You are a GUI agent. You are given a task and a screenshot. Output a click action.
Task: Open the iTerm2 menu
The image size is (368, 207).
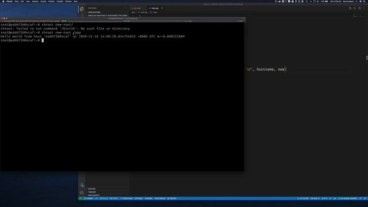coord(9,1)
